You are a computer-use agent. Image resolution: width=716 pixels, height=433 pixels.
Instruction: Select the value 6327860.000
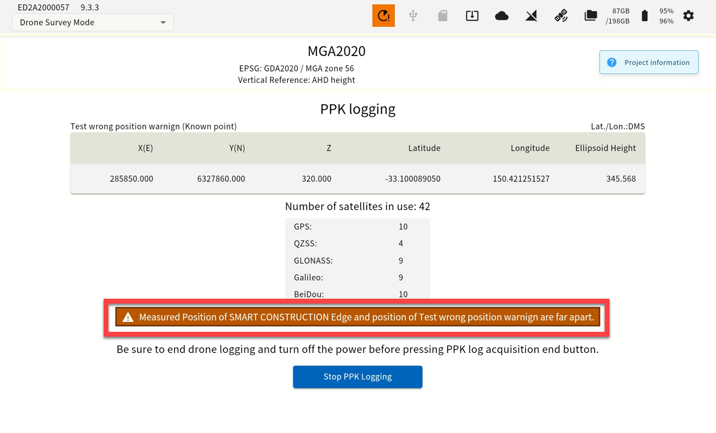tap(221, 179)
